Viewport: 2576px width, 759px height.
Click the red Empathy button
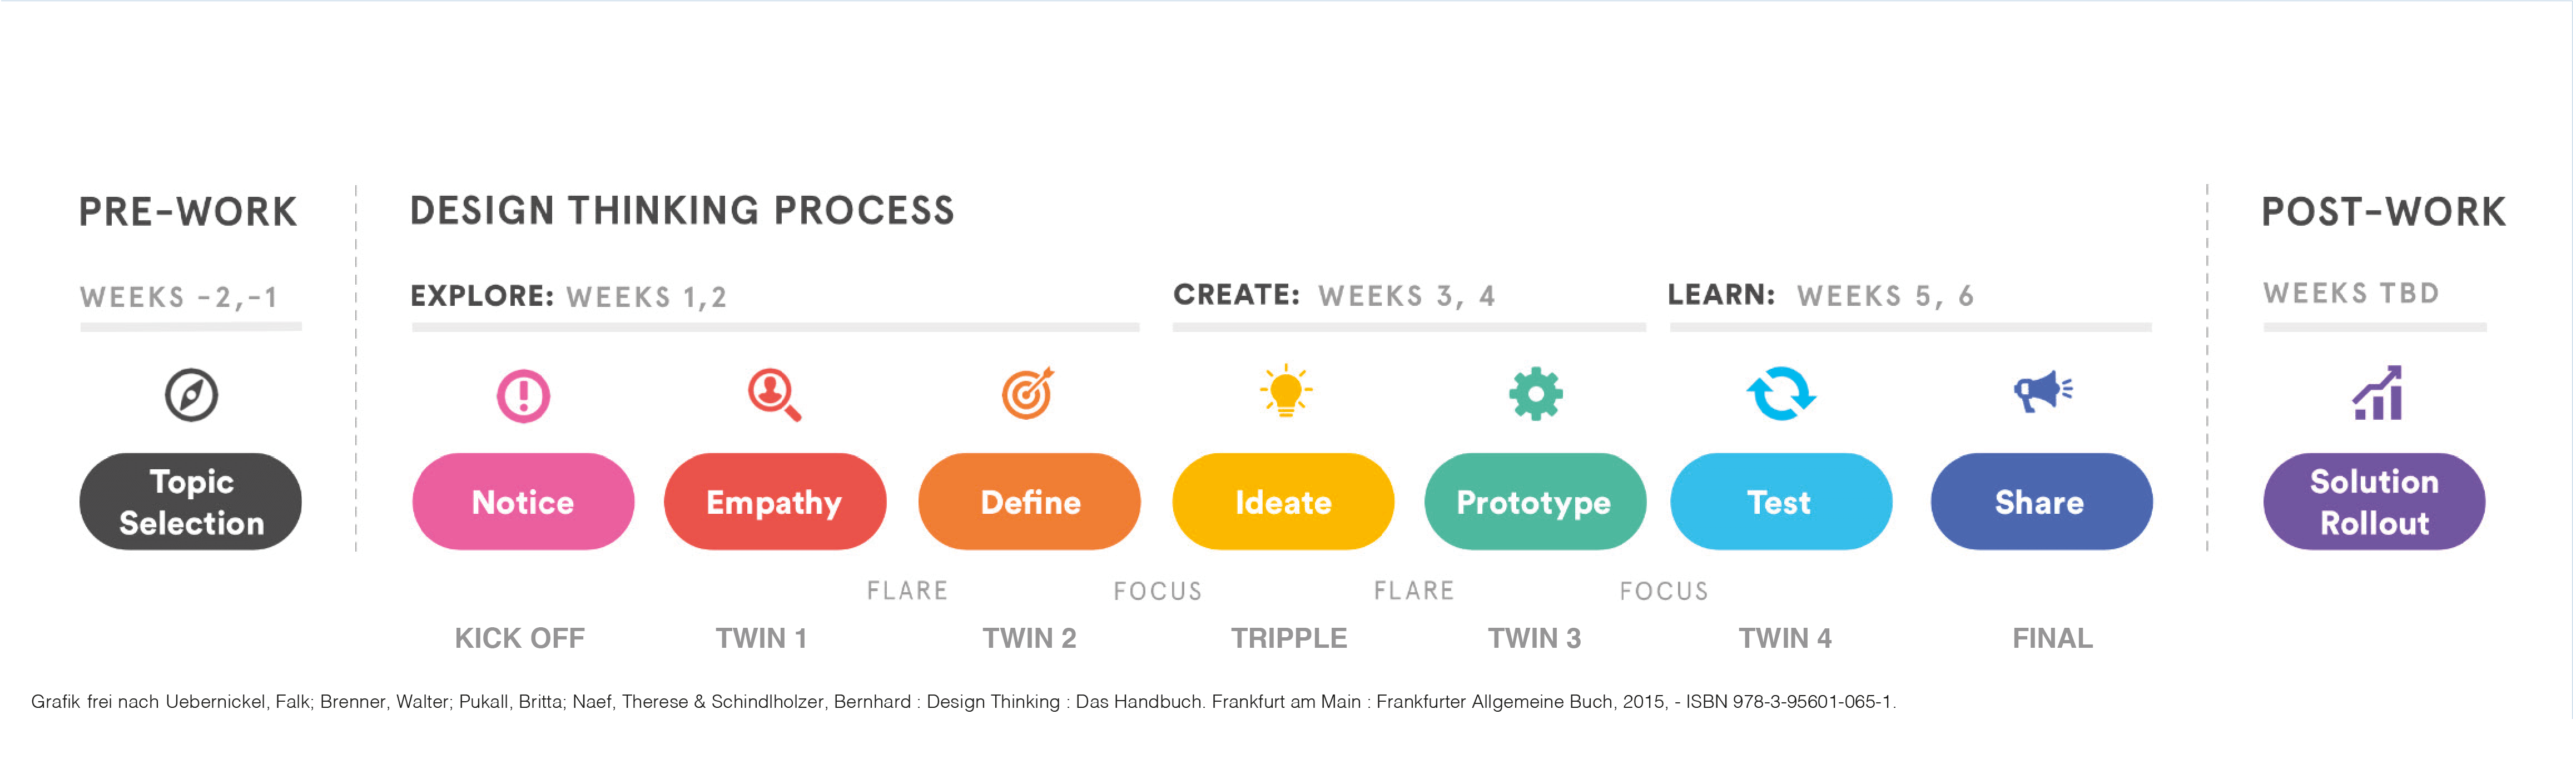[775, 502]
